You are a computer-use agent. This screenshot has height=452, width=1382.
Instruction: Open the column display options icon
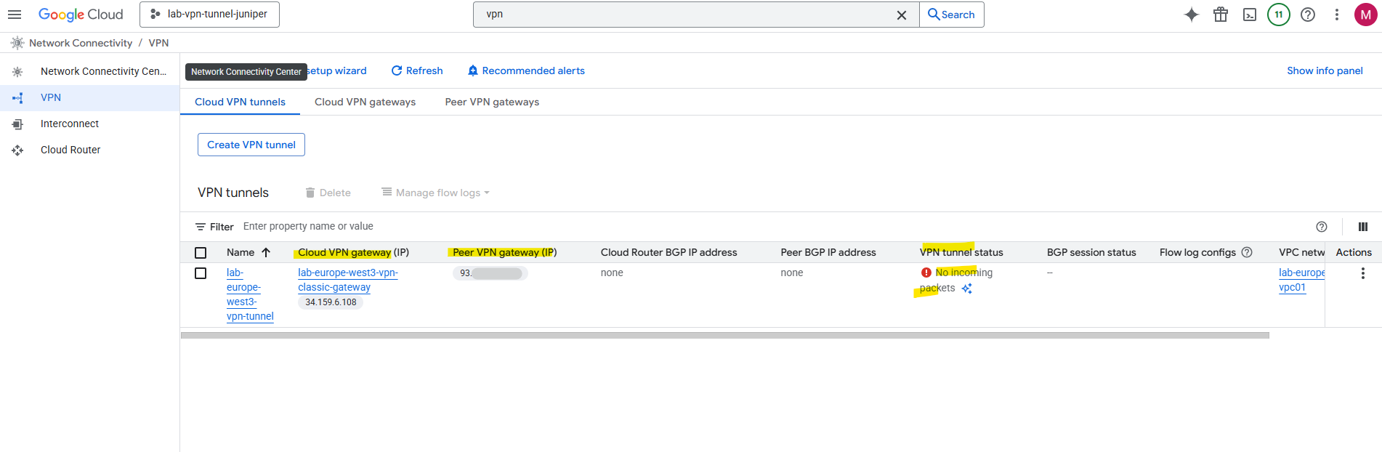click(1363, 227)
